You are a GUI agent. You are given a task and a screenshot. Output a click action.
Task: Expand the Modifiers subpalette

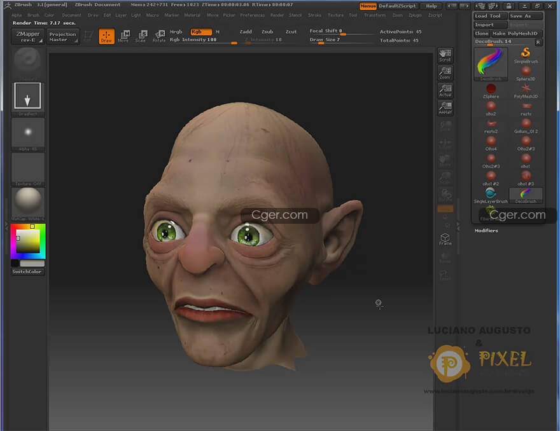pyautogui.click(x=486, y=231)
